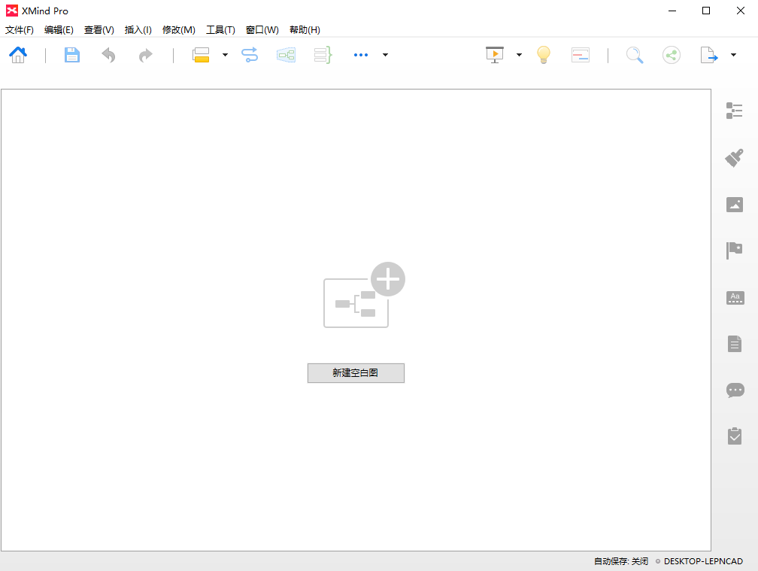The height and width of the screenshot is (571, 758).
Task: Redo the last action
Action: click(x=146, y=55)
